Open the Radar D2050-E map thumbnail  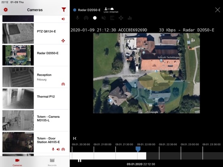point(18,55)
